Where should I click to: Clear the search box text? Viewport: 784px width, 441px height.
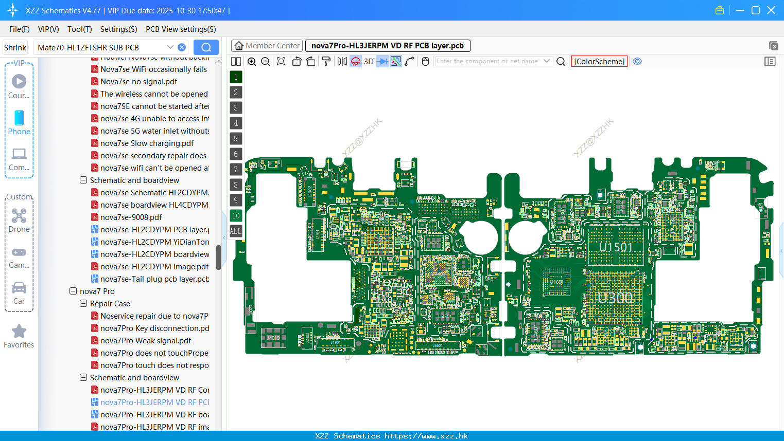(182, 47)
